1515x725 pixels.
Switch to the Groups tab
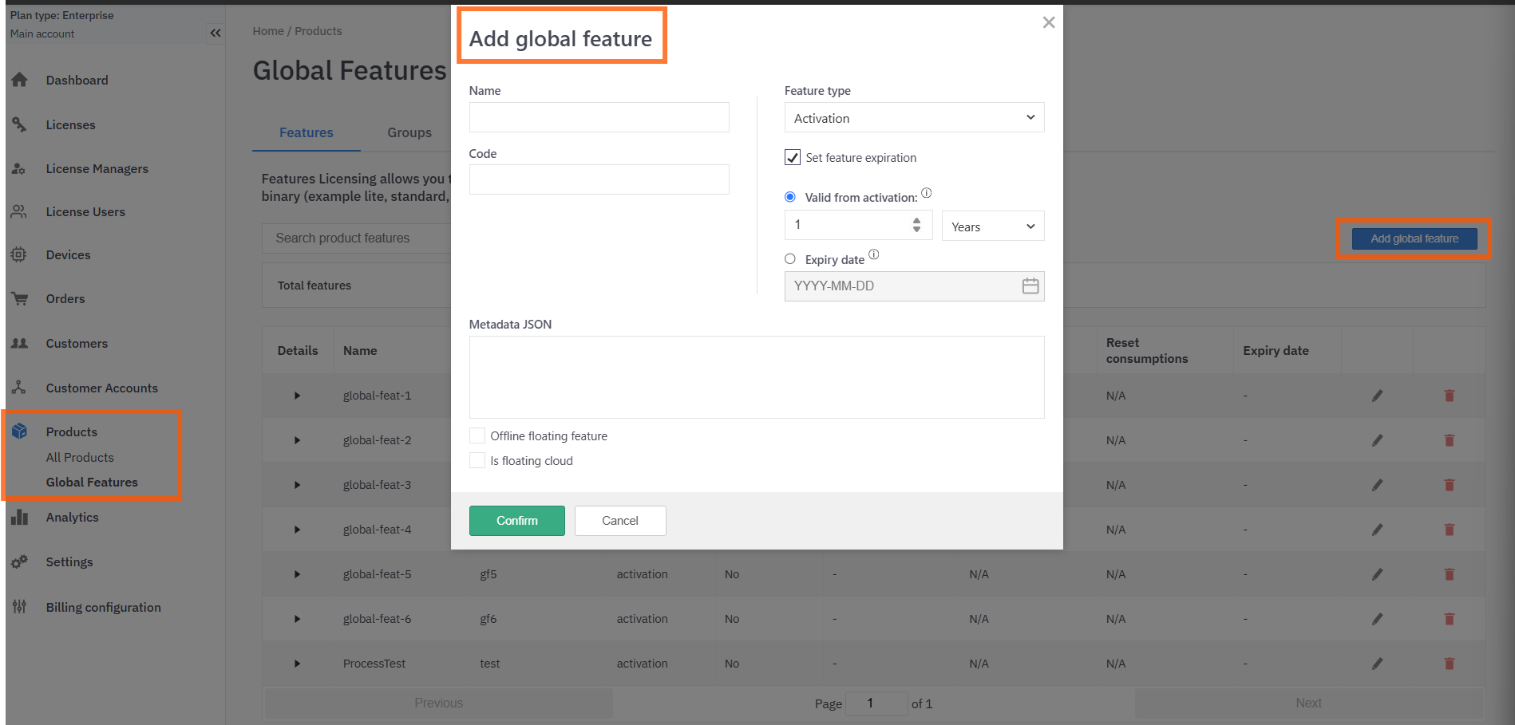(x=409, y=132)
